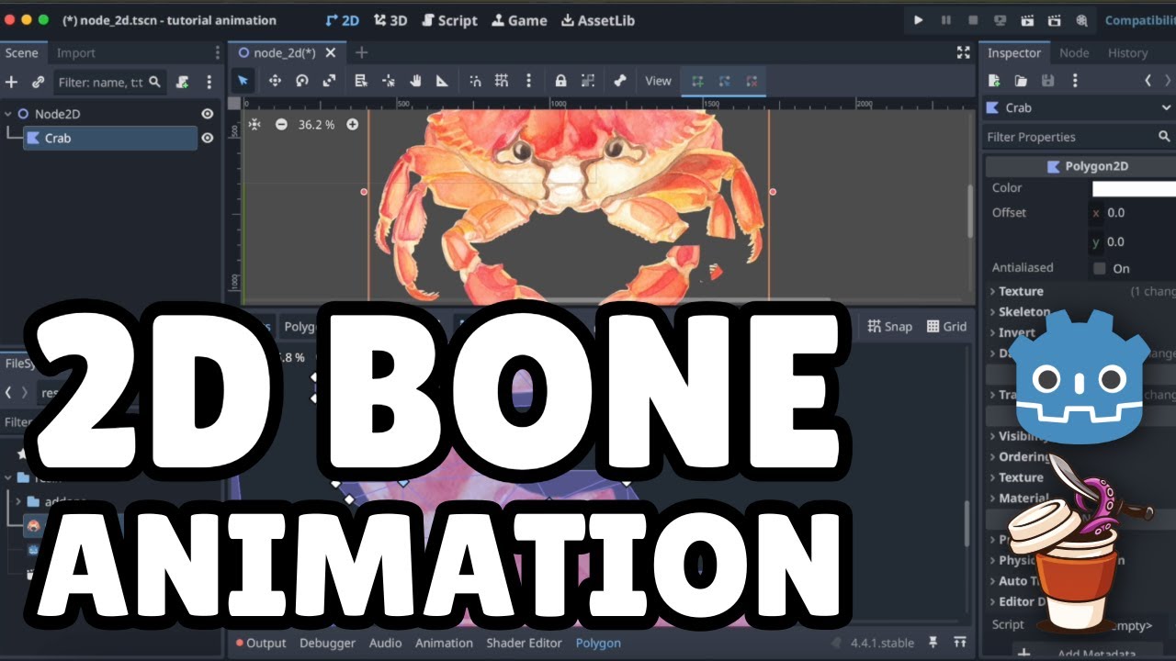Click the group selected nodes icon
Image resolution: width=1176 pixels, height=661 pixels.
(x=588, y=81)
